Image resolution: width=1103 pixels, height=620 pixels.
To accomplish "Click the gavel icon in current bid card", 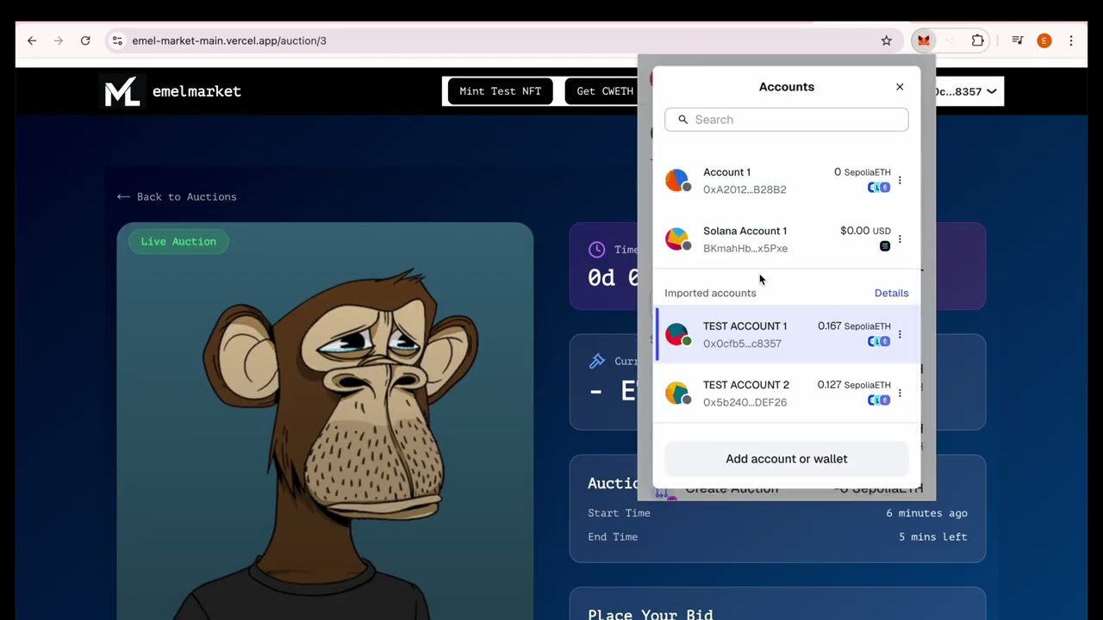I will pyautogui.click(x=596, y=362).
